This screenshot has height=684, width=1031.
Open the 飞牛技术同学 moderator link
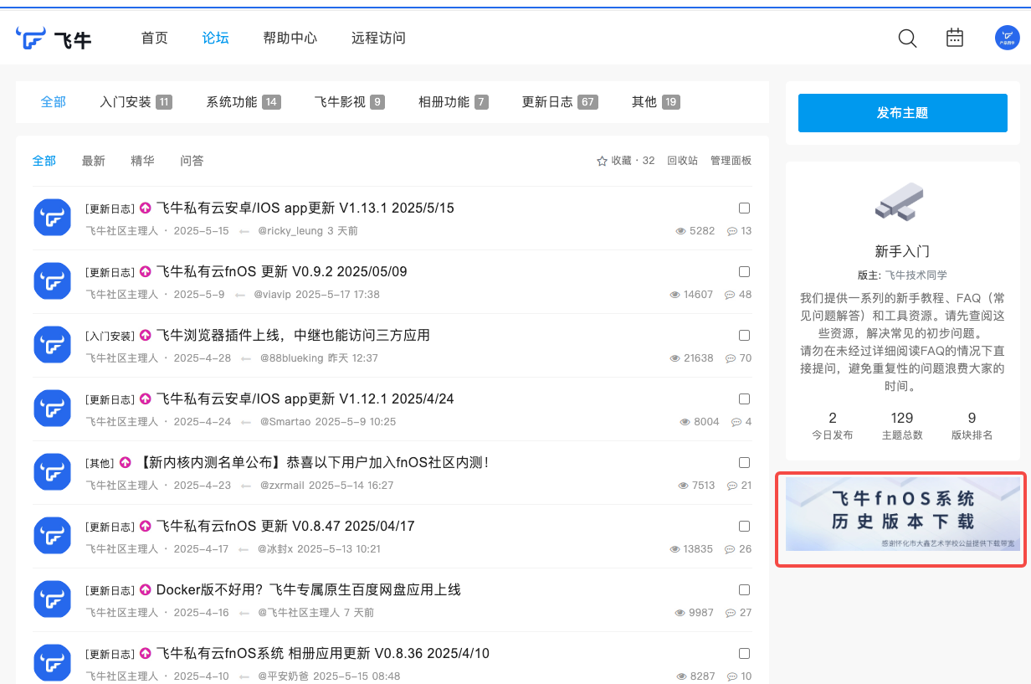pos(916,275)
